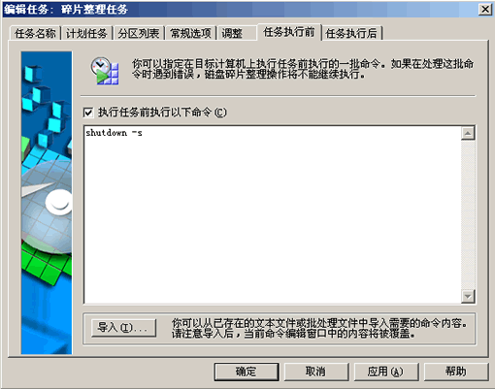495x389 pixels.
Task: Apply changes with 应用(A) button
Action: 386,372
